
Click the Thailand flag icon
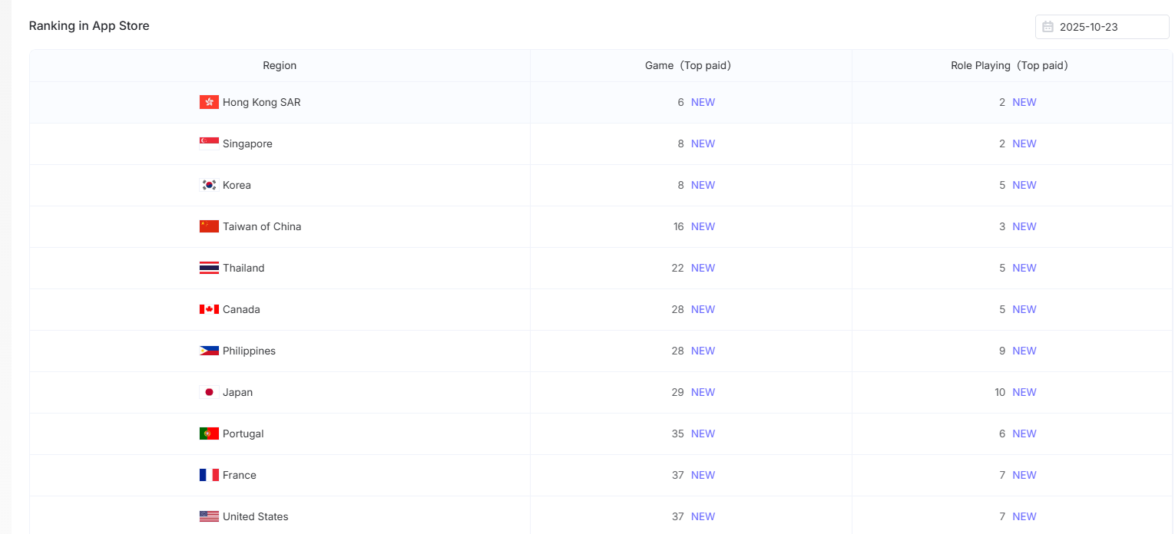[x=209, y=268]
